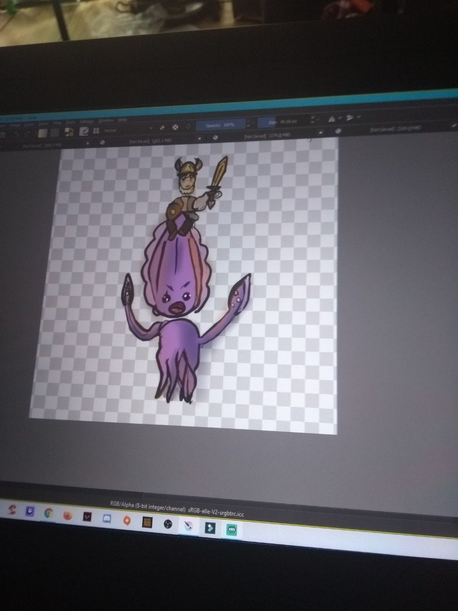The height and width of the screenshot is (611, 458).
Task: Switch to the [Not Saved] (174.8 MB) tab
Action: [267, 135]
